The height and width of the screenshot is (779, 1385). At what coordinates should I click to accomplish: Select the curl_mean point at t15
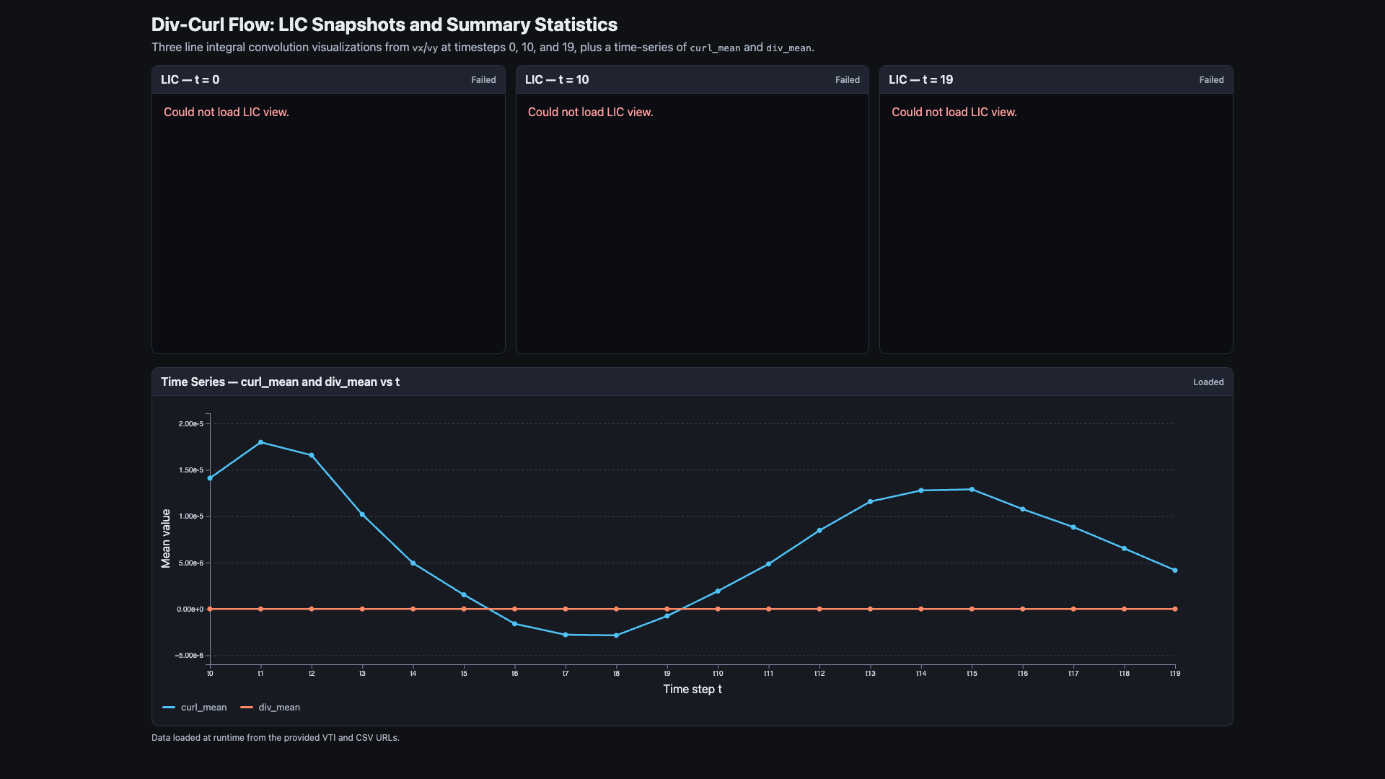(x=972, y=490)
